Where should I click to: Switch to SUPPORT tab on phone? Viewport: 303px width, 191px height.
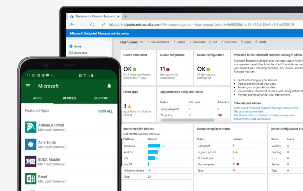(102, 98)
